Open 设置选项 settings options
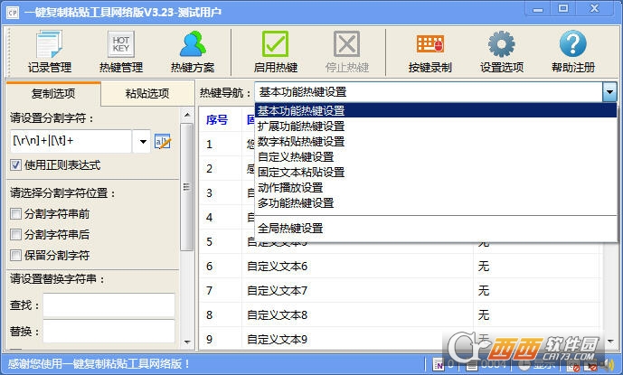The width and height of the screenshot is (623, 375). point(502,52)
